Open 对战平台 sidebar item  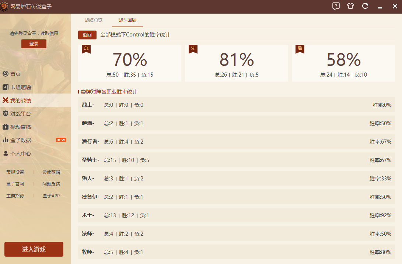tap(21, 114)
